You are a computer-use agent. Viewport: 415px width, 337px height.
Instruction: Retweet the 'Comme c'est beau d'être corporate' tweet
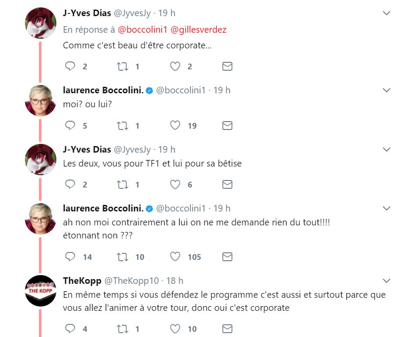point(122,66)
